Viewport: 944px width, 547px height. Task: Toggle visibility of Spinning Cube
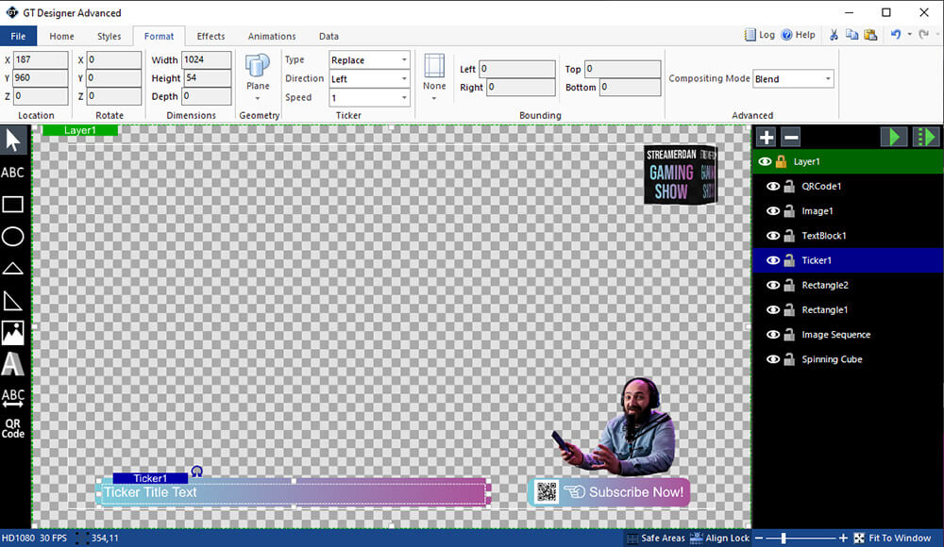click(x=773, y=359)
